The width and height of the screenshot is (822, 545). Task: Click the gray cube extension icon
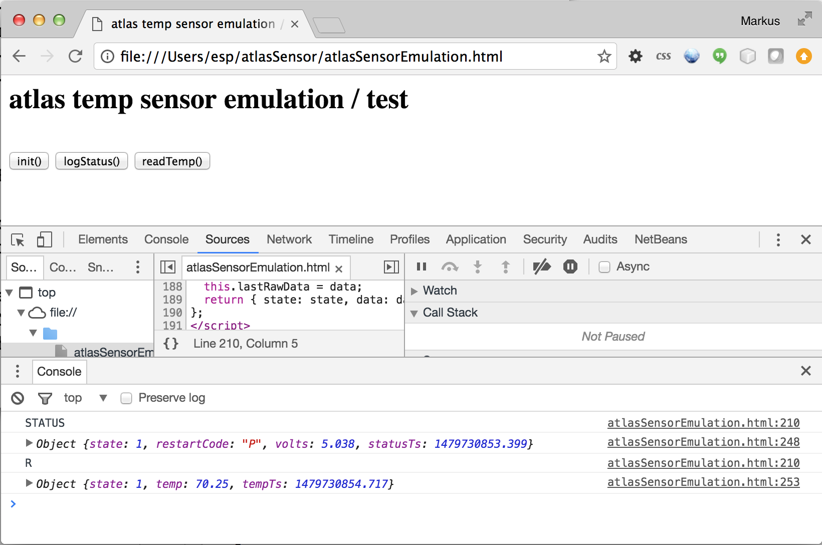748,56
